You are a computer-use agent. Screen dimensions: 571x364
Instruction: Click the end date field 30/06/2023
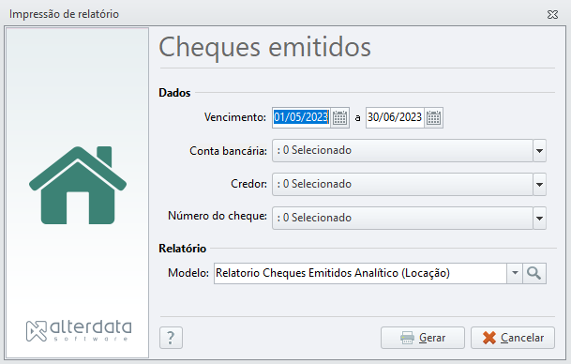[395, 117]
